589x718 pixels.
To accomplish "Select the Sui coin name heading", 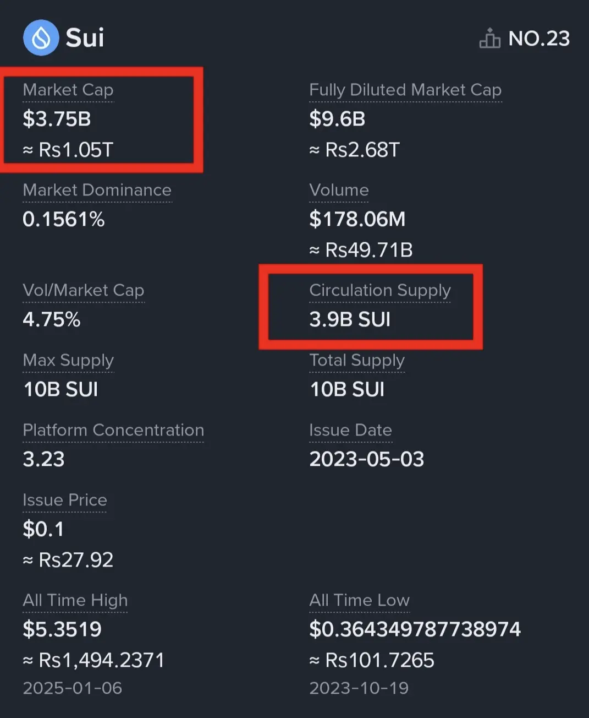I will (85, 37).
